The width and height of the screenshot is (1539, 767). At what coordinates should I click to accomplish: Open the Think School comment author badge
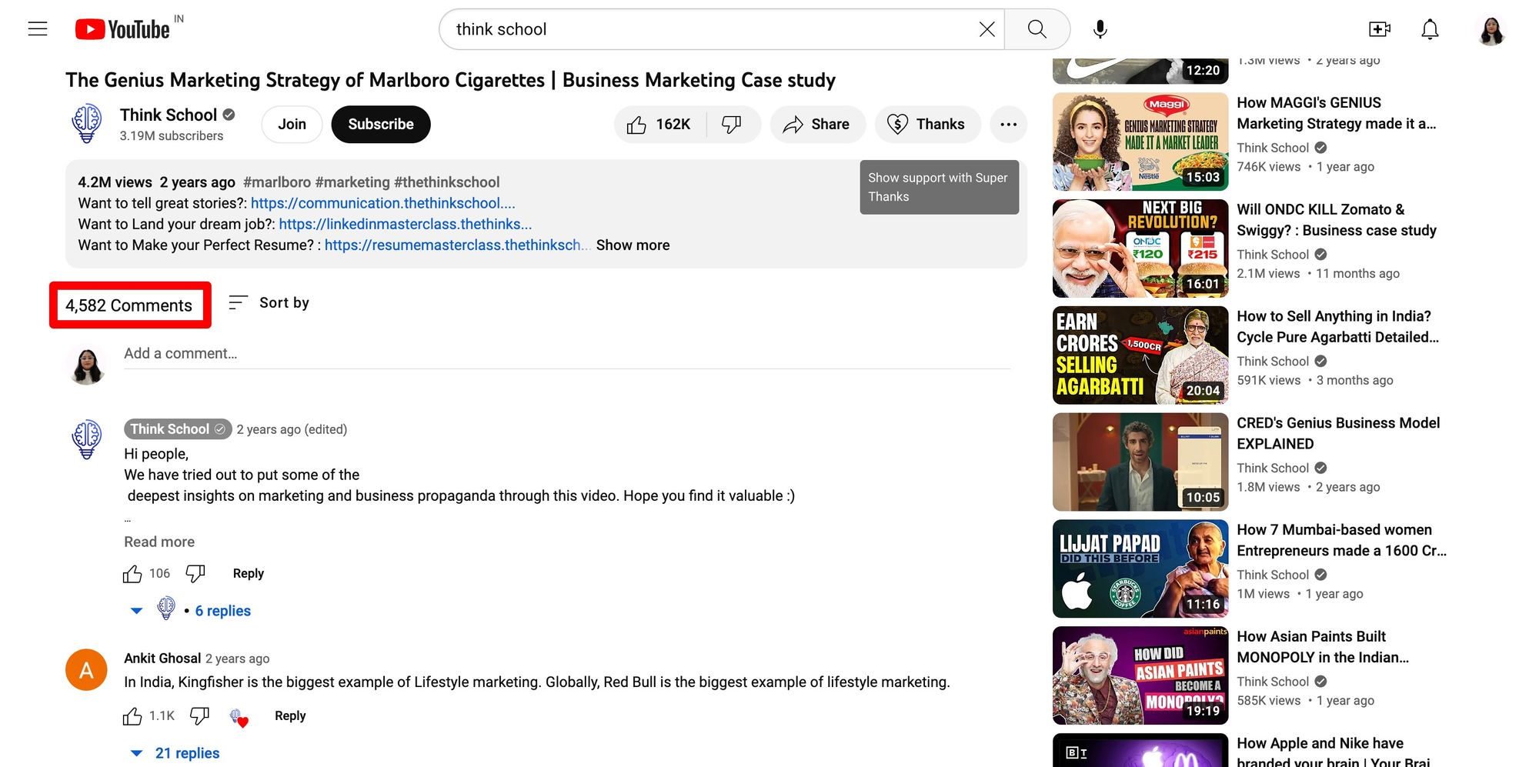tap(178, 429)
